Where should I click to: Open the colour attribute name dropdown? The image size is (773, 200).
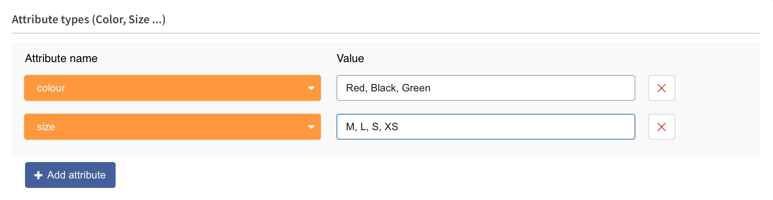pyautogui.click(x=172, y=88)
